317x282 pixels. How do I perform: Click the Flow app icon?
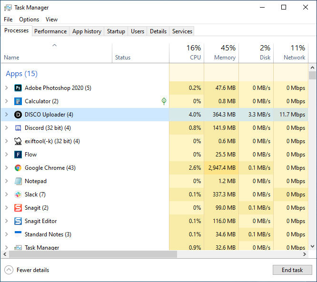[x=18, y=155]
